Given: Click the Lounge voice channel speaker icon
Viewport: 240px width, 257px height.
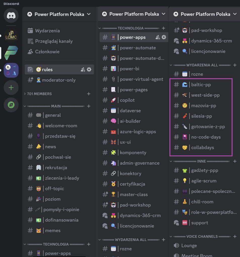Looking at the screenshot, I should 176,245.
